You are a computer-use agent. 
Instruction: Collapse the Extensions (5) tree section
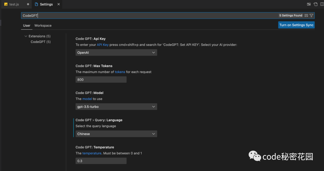tap(26, 36)
